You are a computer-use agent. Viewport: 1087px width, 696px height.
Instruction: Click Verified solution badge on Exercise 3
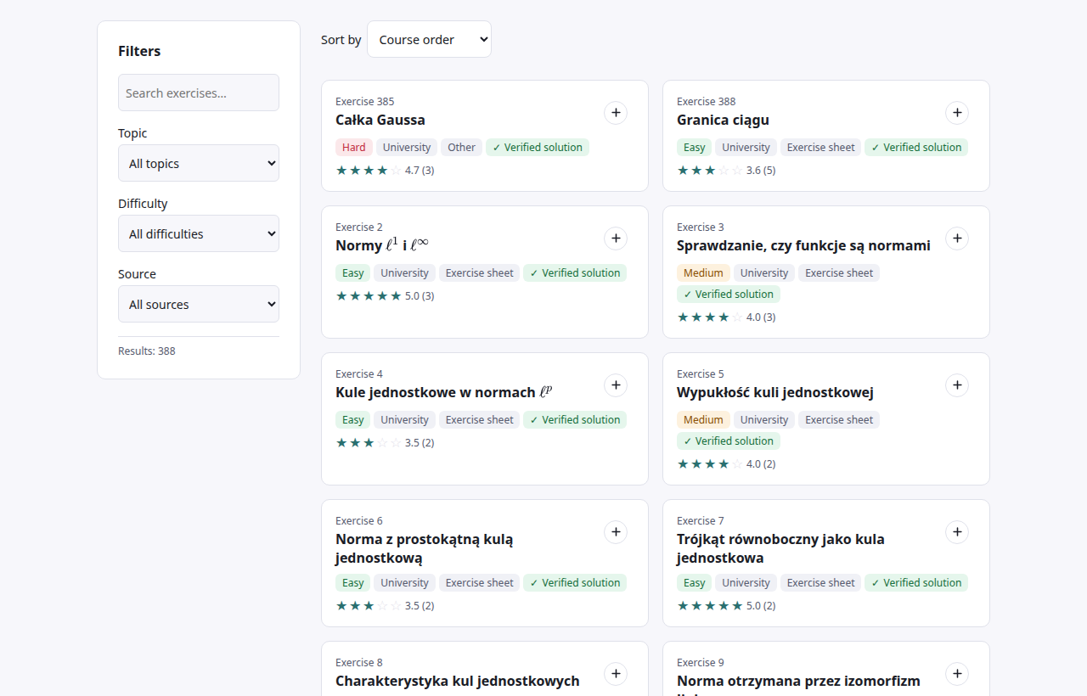(x=729, y=294)
